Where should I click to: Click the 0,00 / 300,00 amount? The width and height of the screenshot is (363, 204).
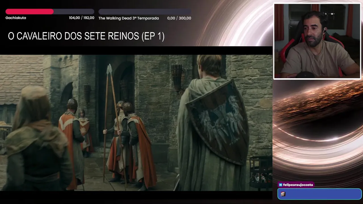click(x=179, y=18)
